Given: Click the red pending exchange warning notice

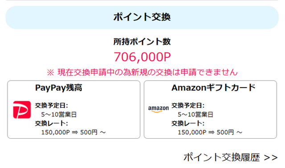Looking at the screenshot, I should pyautogui.click(x=142, y=72).
